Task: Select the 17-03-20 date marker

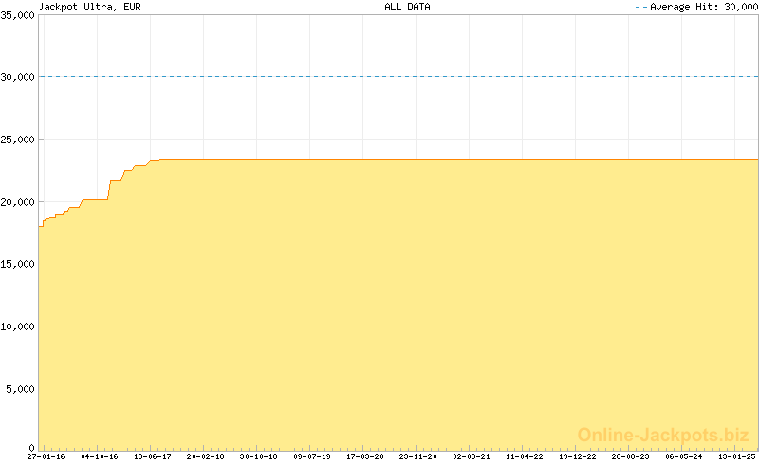Action: pos(365,456)
